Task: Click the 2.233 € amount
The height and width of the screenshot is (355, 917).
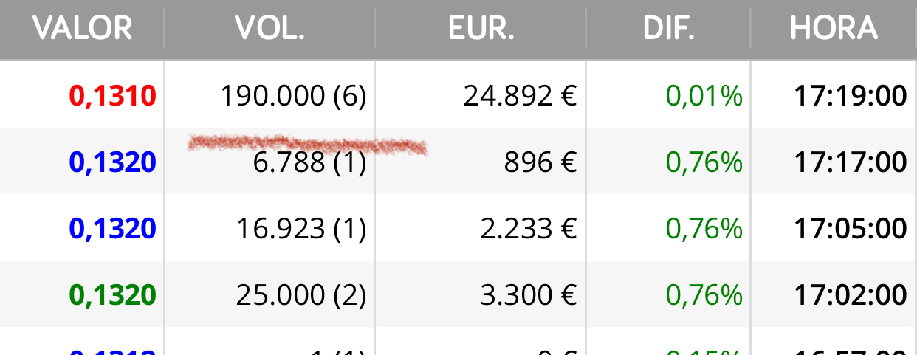Action: click(x=529, y=229)
